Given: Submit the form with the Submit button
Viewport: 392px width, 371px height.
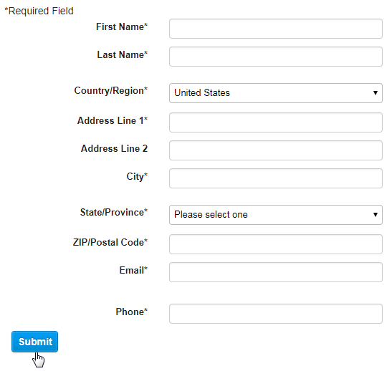Looking at the screenshot, I should point(34,342).
